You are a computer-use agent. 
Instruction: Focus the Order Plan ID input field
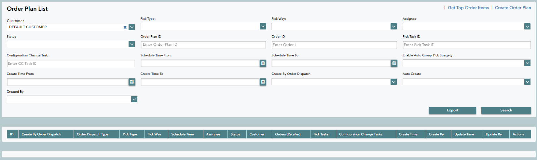click(203, 45)
